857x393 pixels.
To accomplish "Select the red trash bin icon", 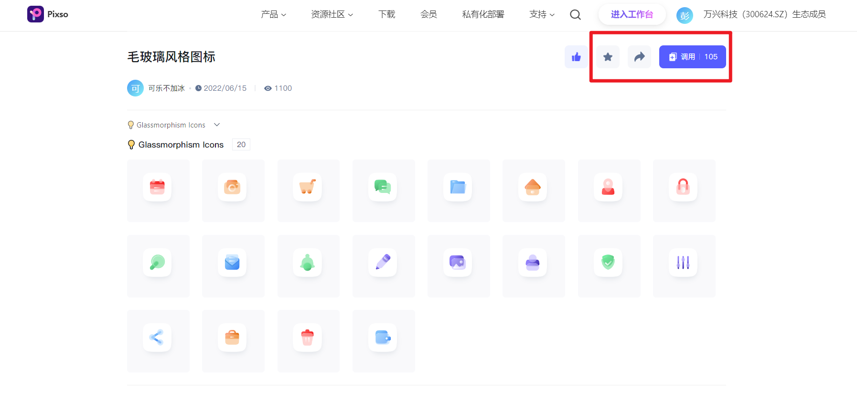I will coord(309,341).
